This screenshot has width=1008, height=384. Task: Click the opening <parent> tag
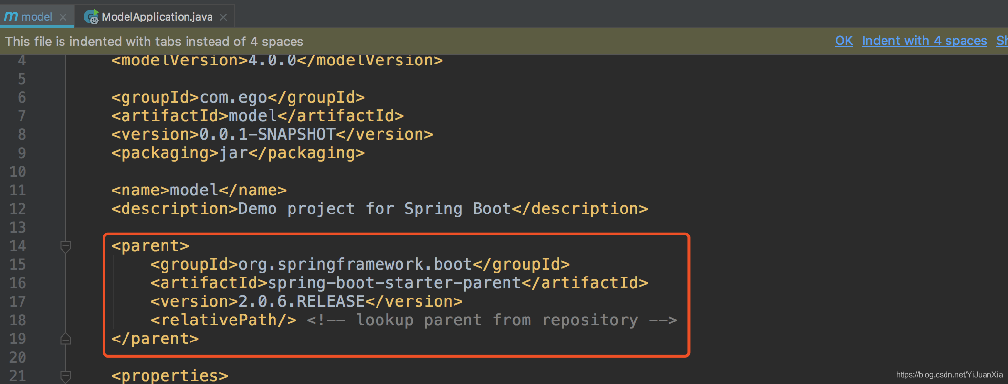point(150,246)
